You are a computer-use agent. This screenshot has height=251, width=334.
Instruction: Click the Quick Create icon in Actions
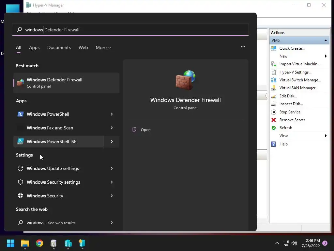tap(274, 48)
